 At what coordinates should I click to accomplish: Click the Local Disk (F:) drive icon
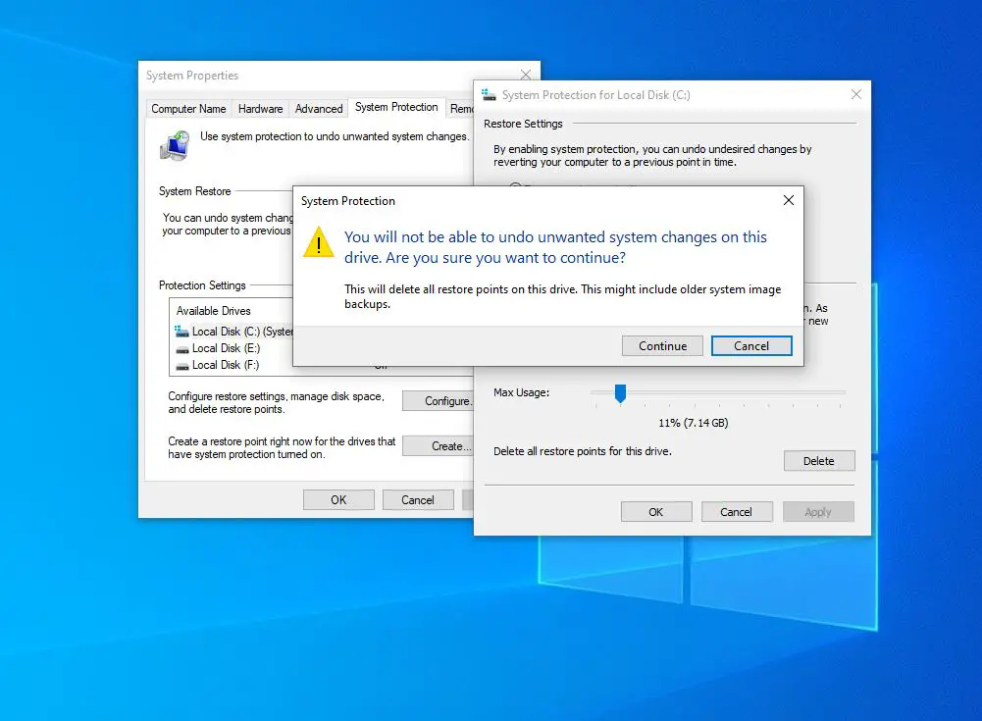click(182, 364)
